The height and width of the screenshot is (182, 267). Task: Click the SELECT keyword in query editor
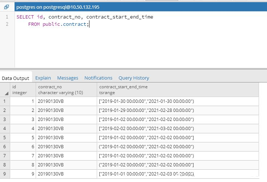tap(25, 17)
